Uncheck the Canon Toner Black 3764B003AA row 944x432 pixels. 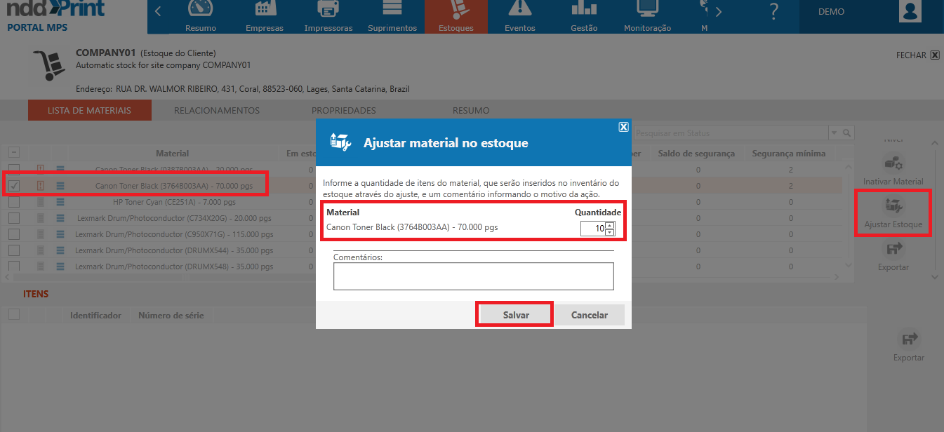(x=14, y=186)
